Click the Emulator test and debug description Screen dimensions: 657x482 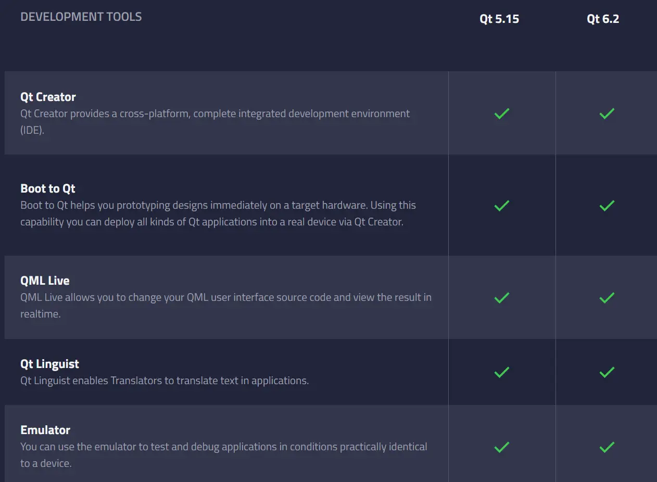pos(224,455)
